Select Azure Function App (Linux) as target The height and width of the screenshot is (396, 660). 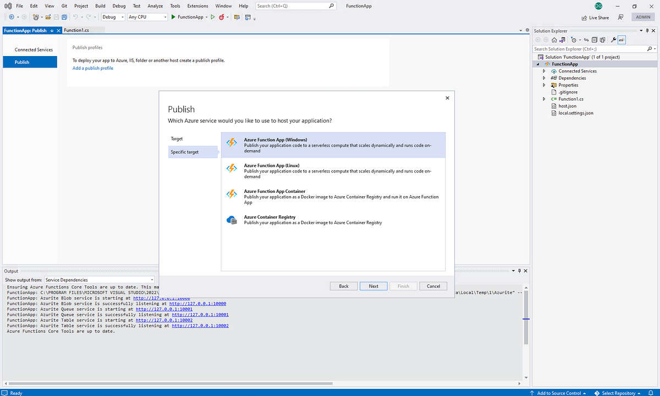[332, 171]
